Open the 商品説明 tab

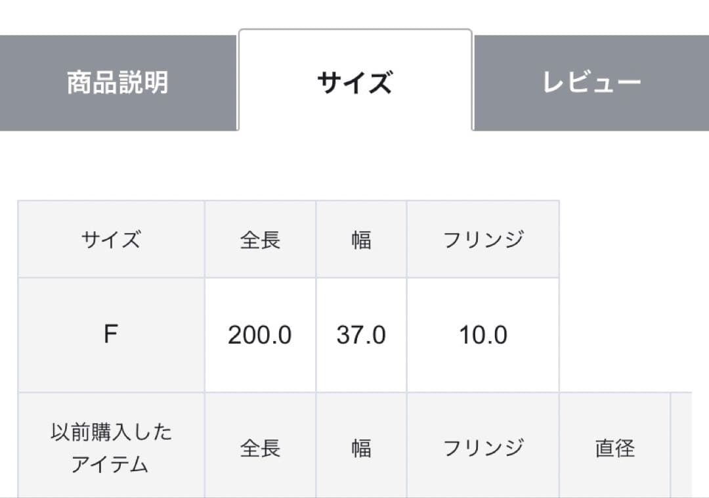(118, 83)
